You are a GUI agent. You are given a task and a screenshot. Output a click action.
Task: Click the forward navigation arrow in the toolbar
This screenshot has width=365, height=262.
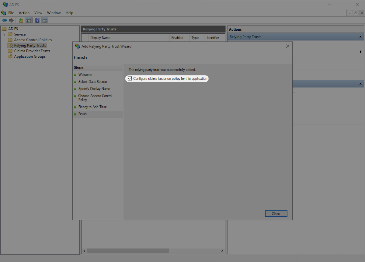tap(12, 20)
